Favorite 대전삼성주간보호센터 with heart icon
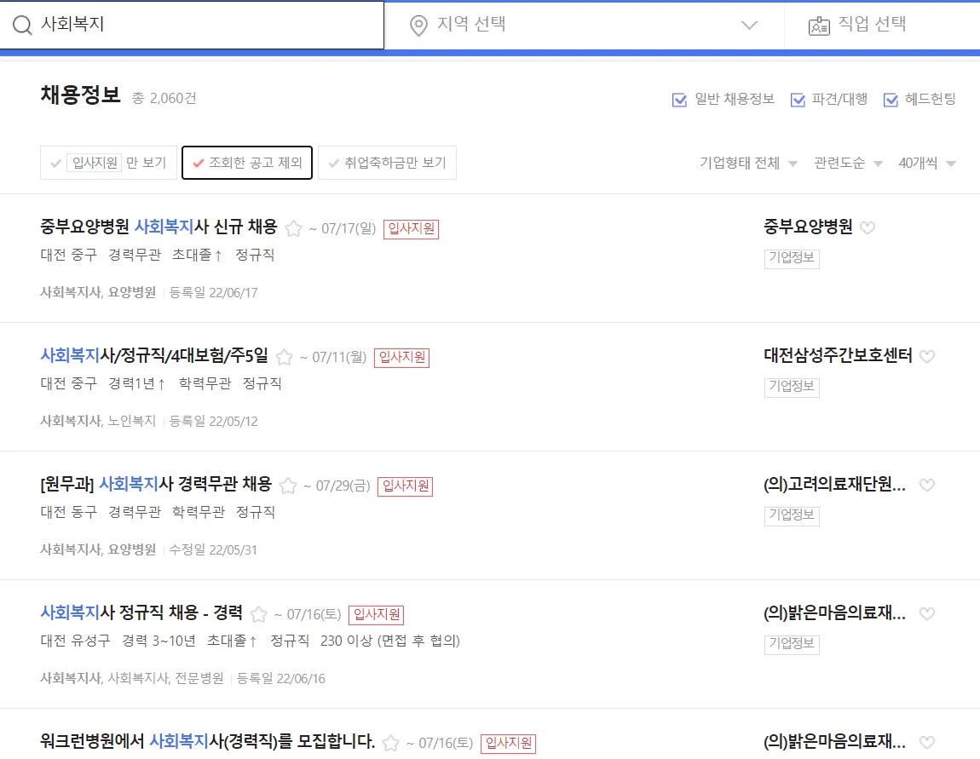The image size is (980, 759). [927, 356]
